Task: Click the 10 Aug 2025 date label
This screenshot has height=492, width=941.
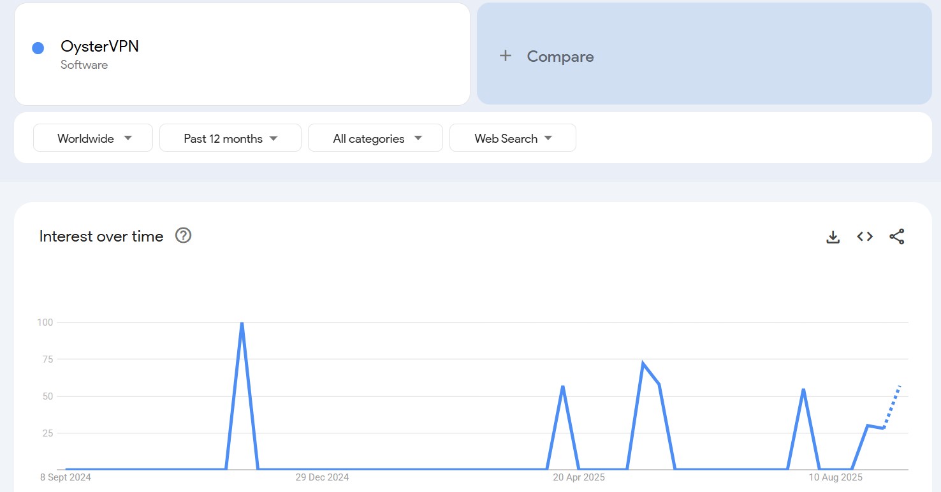Action: (836, 477)
